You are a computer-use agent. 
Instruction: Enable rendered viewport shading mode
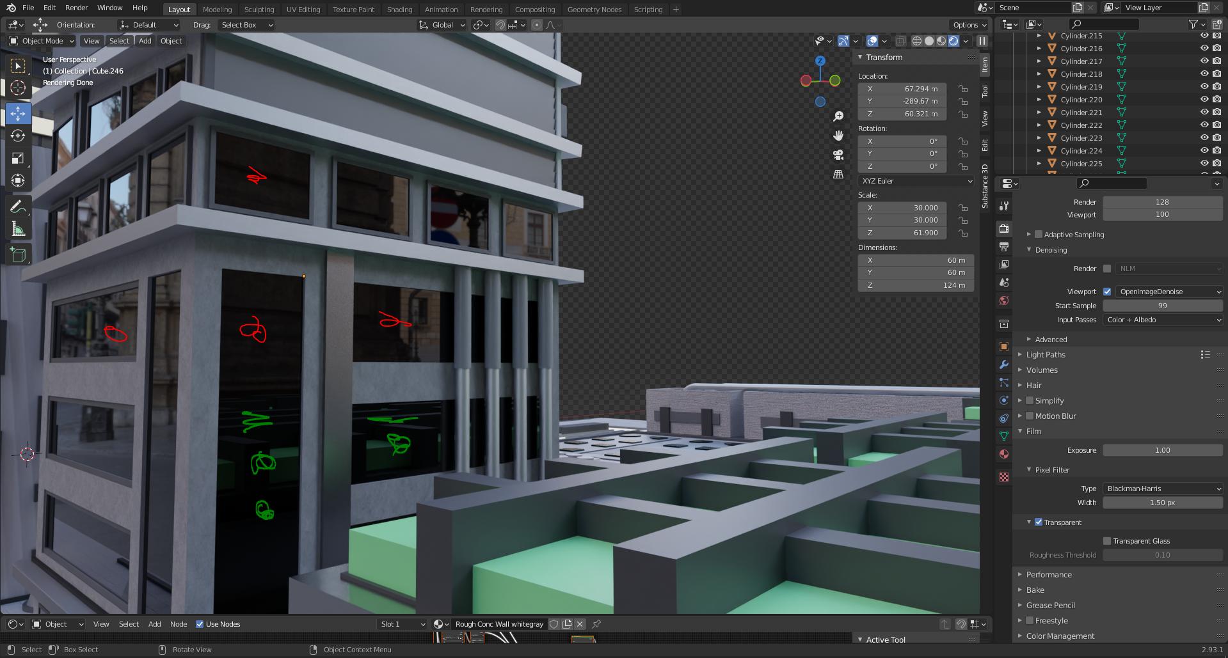tap(953, 40)
